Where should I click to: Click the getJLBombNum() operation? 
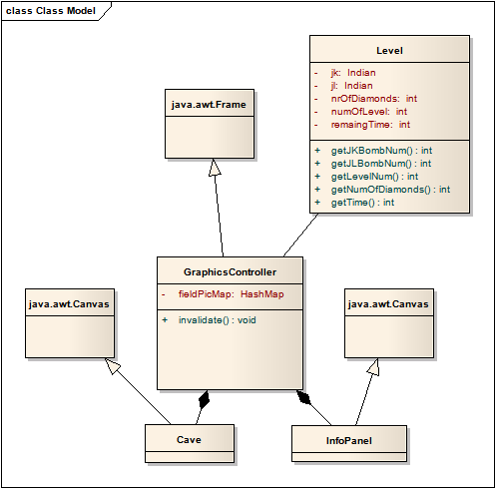coord(381,164)
